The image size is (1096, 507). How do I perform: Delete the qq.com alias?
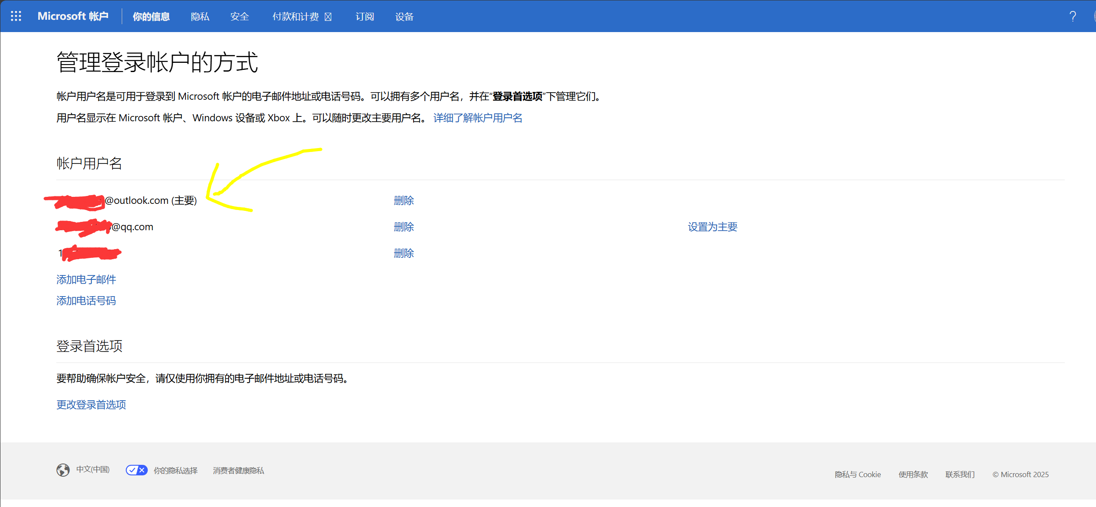click(404, 227)
